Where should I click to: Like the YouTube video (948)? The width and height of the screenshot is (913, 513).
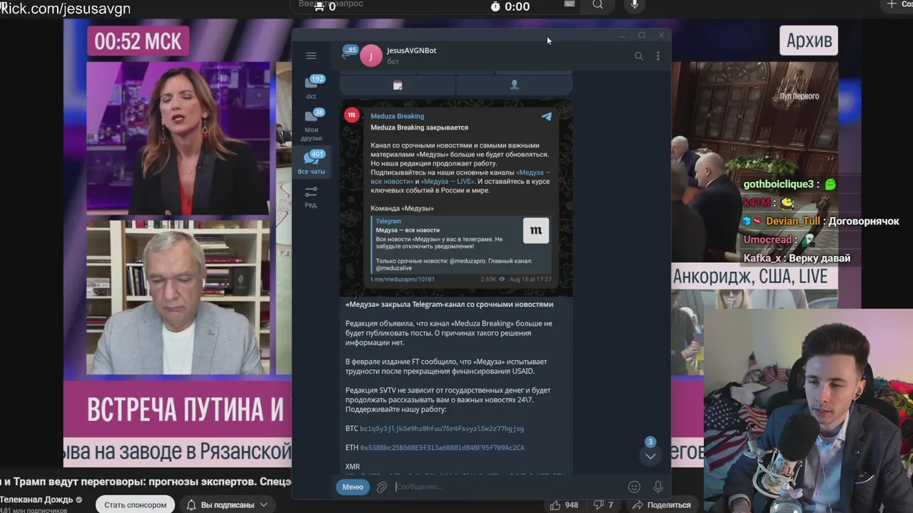coord(563,505)
